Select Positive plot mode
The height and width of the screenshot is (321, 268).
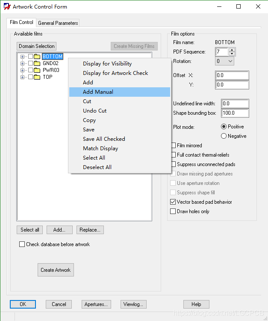224,127
